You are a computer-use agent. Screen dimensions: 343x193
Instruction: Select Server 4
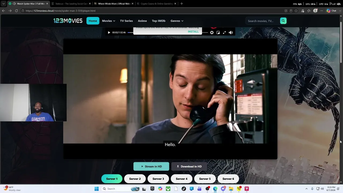point(181,179)
